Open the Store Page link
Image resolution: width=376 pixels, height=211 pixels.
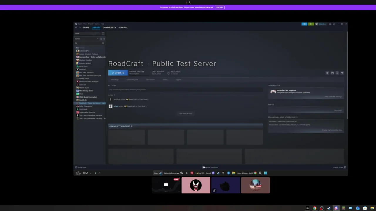115,80
